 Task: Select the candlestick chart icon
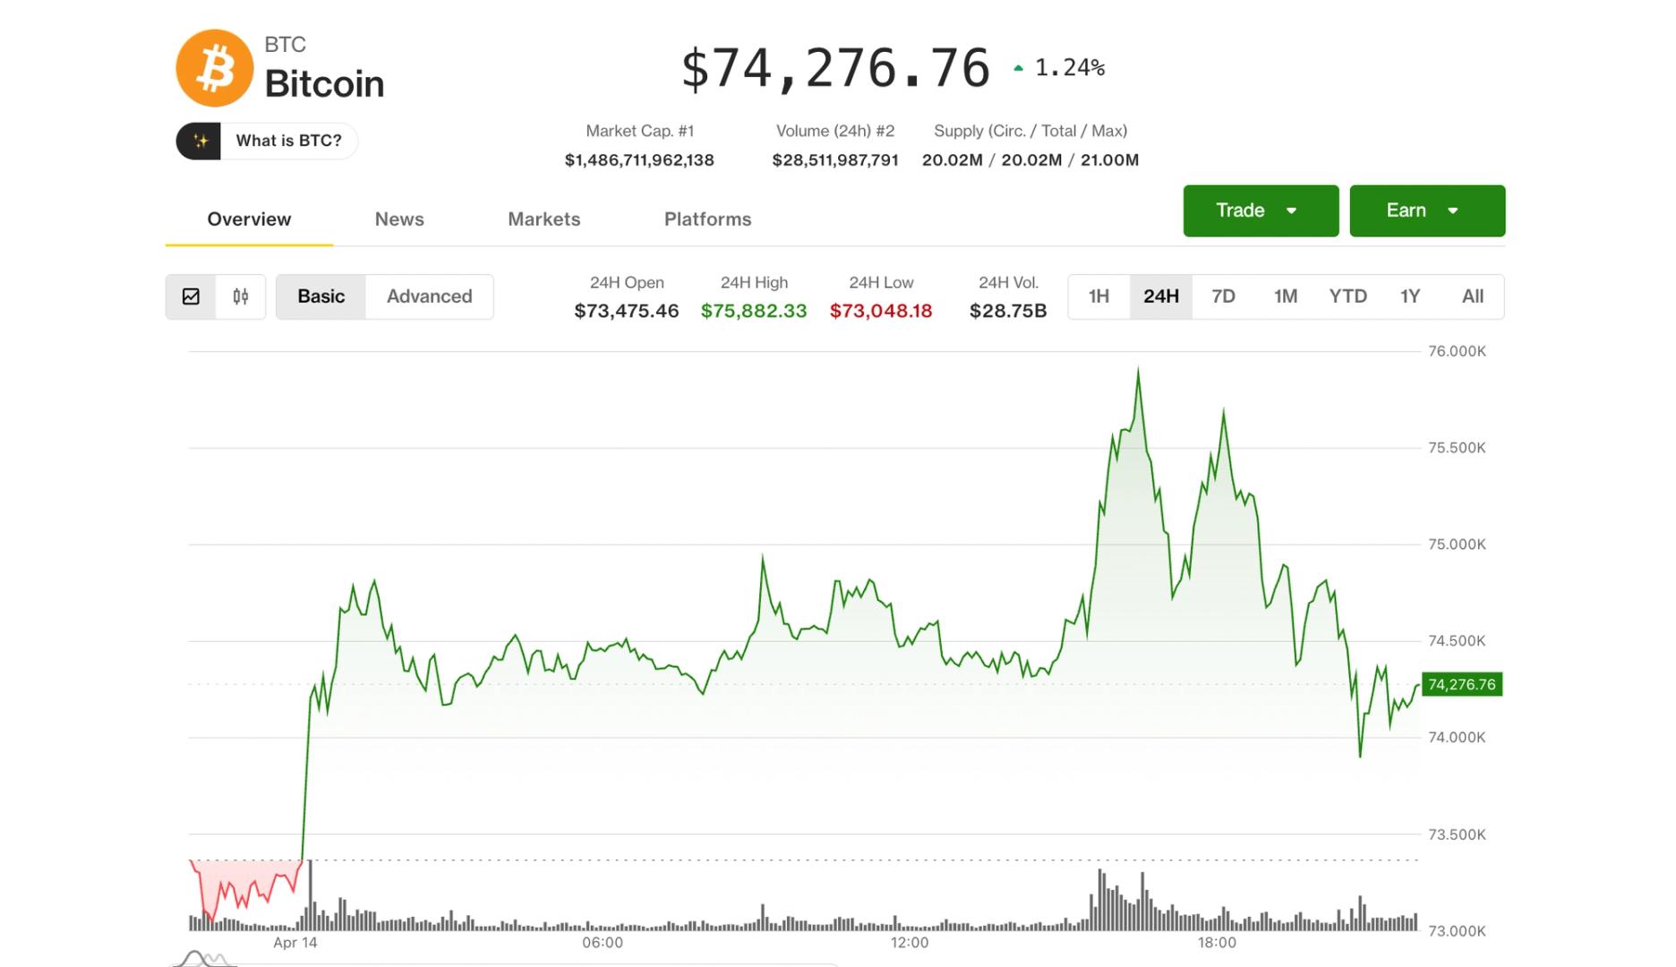tap(240, 296)
